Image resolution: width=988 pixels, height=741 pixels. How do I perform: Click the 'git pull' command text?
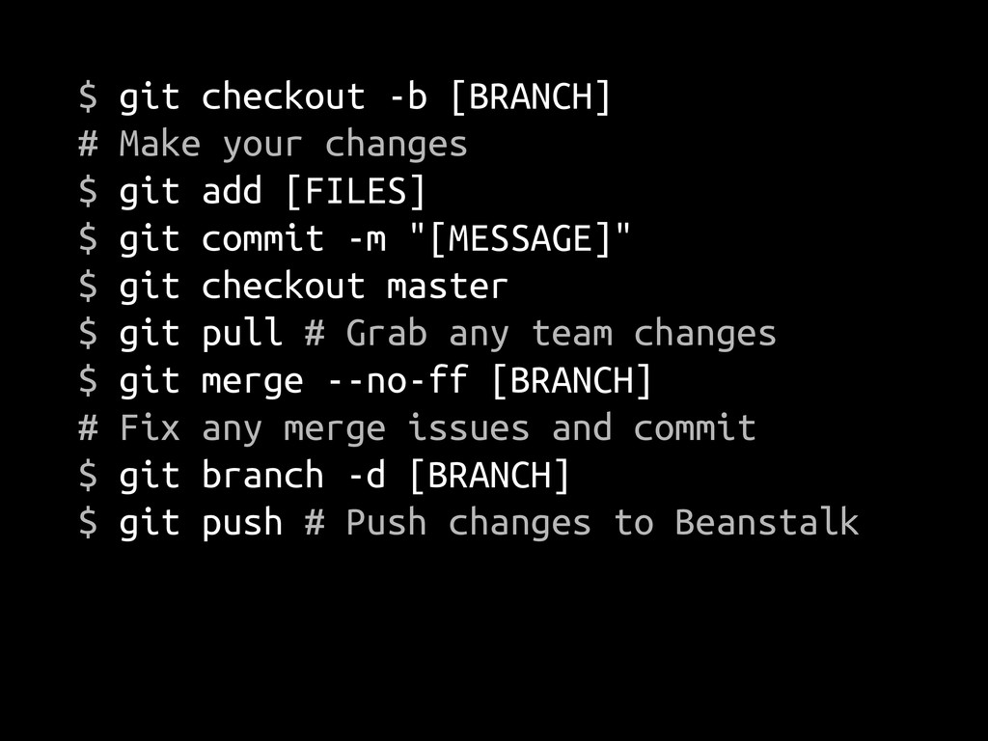pos(201,333)
